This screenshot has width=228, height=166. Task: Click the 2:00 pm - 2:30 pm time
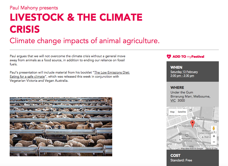click(182, 76)
